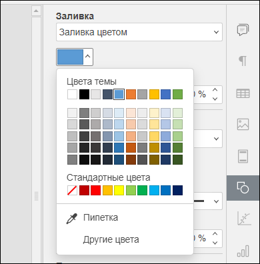The image size is (260, 264).
Task: Select yellow in standard colors
Action: pyautogui.click(x=119, y=191)
